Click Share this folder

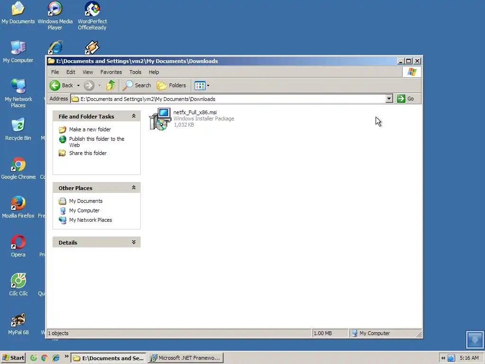point(88,153)
